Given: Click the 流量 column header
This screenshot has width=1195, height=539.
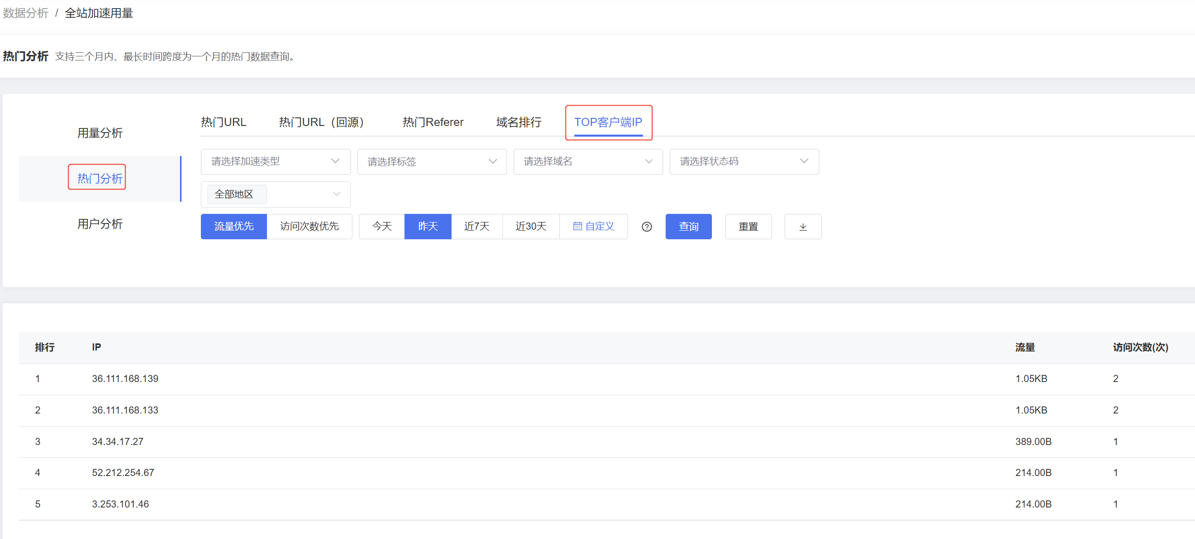Looking at the screenshot, I should tap(1025, 347).
